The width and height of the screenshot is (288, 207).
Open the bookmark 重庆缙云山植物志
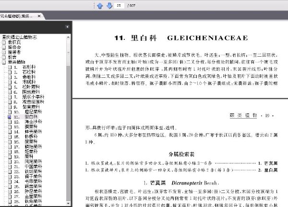[20, 37]
